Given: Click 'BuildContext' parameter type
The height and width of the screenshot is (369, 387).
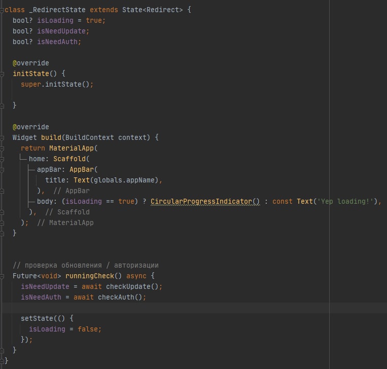Looking at the screenshot, I should [90, 138].
